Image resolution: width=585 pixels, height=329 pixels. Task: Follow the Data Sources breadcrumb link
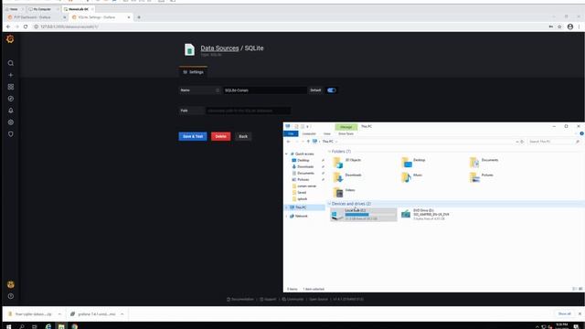pos(219,48)
